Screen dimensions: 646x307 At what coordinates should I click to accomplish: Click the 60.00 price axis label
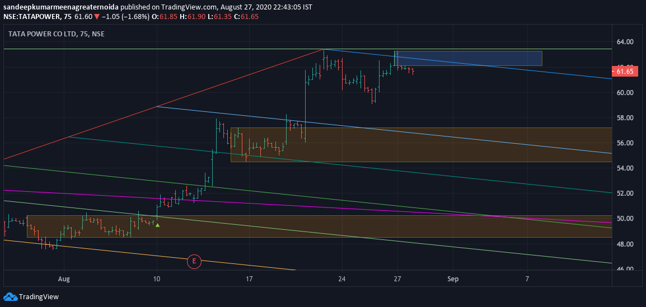[625, 93]
